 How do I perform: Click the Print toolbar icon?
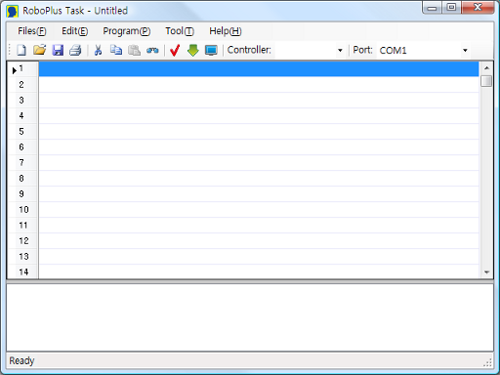[x=75, y=50]
